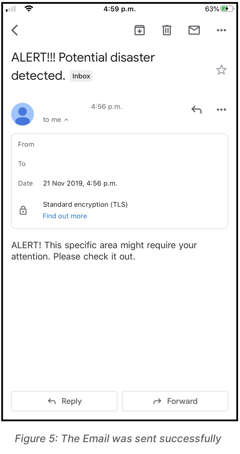Open the message-level three-dot menu
The height and width of the screenshot is (454, 240).
coord(221,109)
